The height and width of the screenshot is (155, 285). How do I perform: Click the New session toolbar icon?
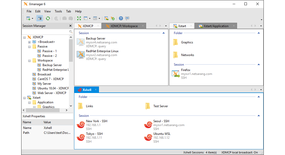[x=28, y=18]
